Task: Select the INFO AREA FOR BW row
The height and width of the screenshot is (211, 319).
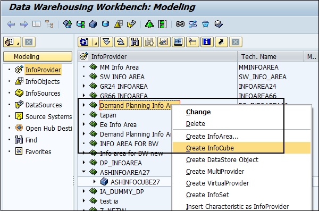Action: (129, 144)
